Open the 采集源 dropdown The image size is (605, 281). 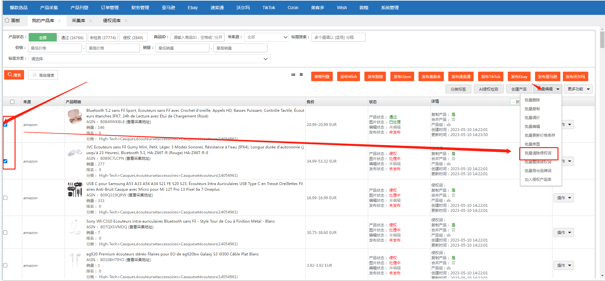pyautogui.click(x=267, y=37)
